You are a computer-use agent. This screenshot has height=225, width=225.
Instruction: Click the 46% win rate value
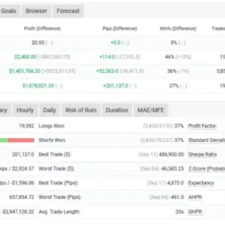(x=169, y=57)
